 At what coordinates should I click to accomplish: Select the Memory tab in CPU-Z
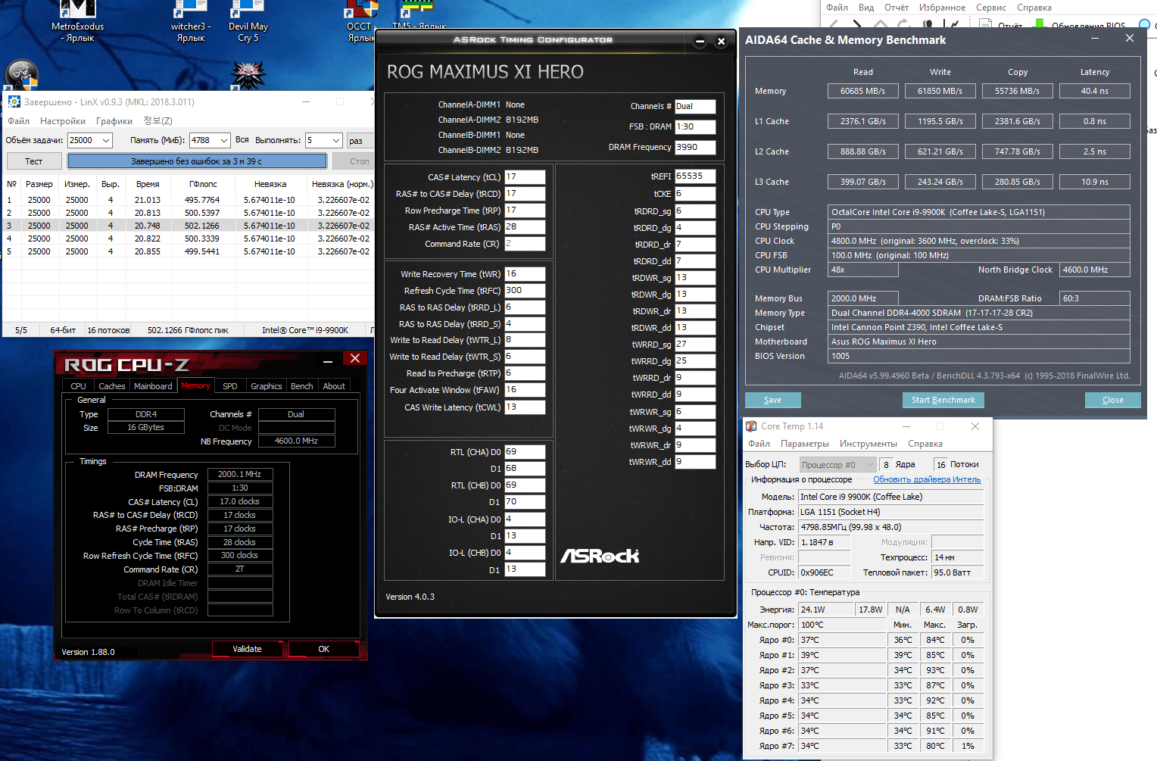(196, 385)
